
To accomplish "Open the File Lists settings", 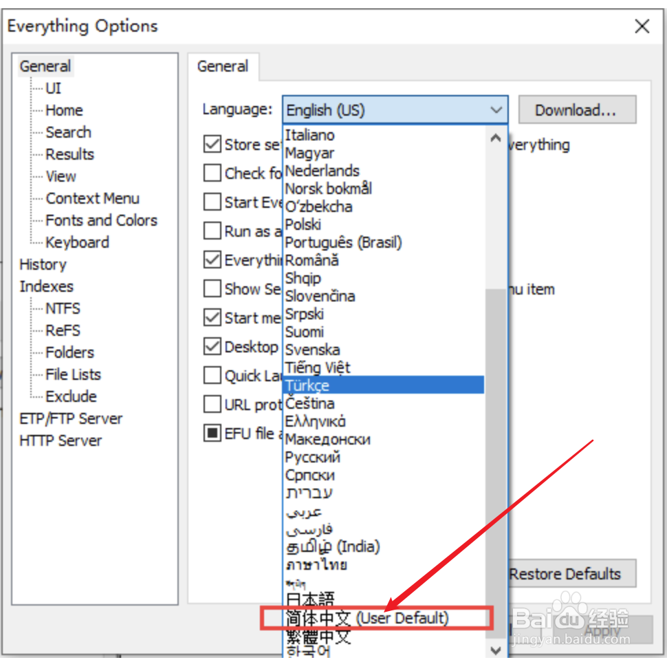I will [x=73, y=374].
